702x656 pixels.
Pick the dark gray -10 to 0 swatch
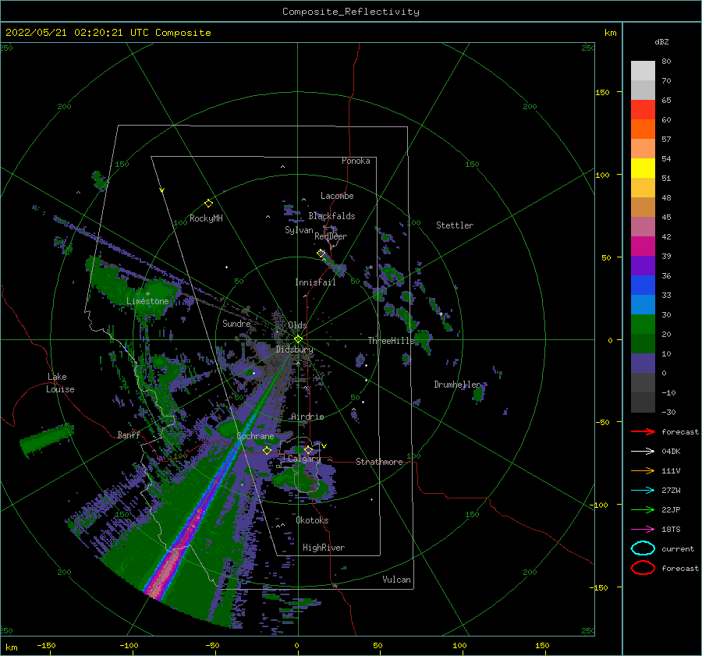[x=643, y=382]
